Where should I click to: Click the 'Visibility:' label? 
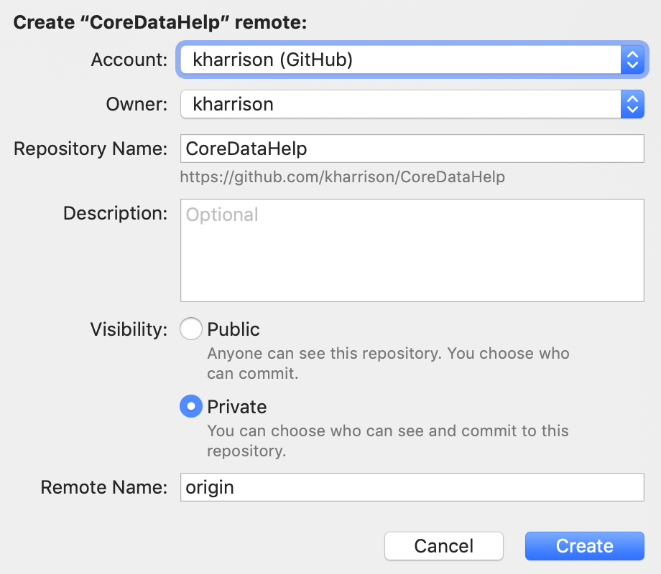click(129, 329)
